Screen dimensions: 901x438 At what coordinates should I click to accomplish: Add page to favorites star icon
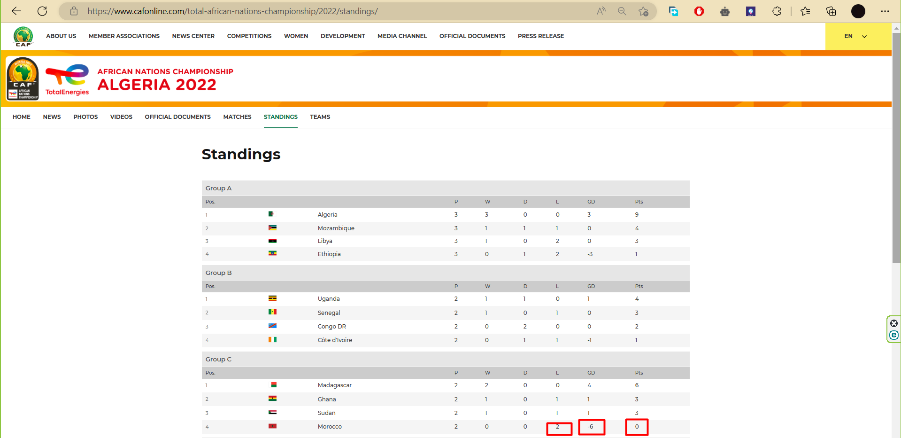pos(643,11)
